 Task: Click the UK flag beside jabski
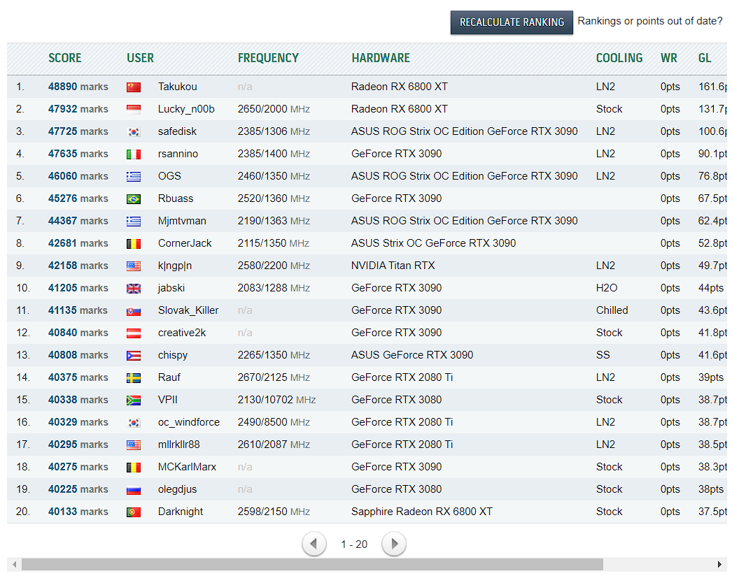coord(134,289)
